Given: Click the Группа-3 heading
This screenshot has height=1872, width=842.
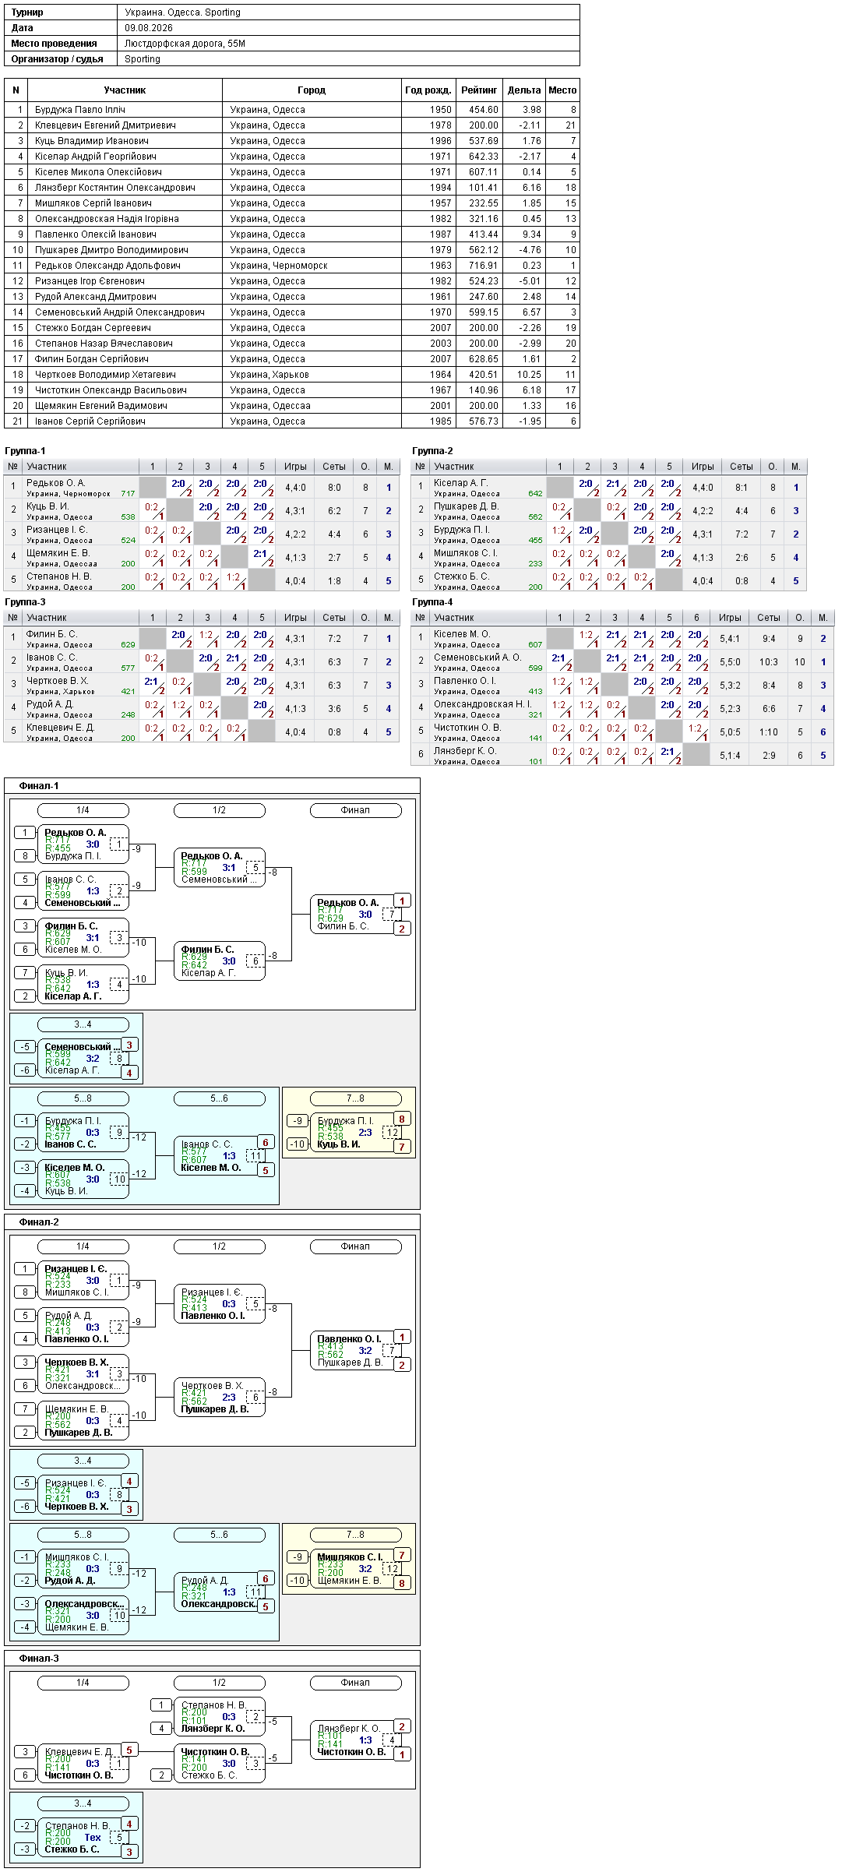Looking at the screenshot, I should click(x=25, y=602).
